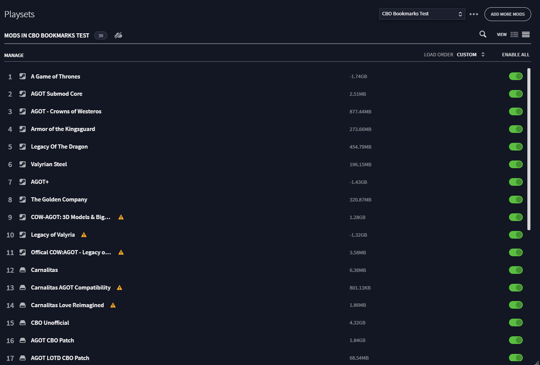
Task: Click warning icon on Offical COW:AGOT row
Action: pos(121,252)
